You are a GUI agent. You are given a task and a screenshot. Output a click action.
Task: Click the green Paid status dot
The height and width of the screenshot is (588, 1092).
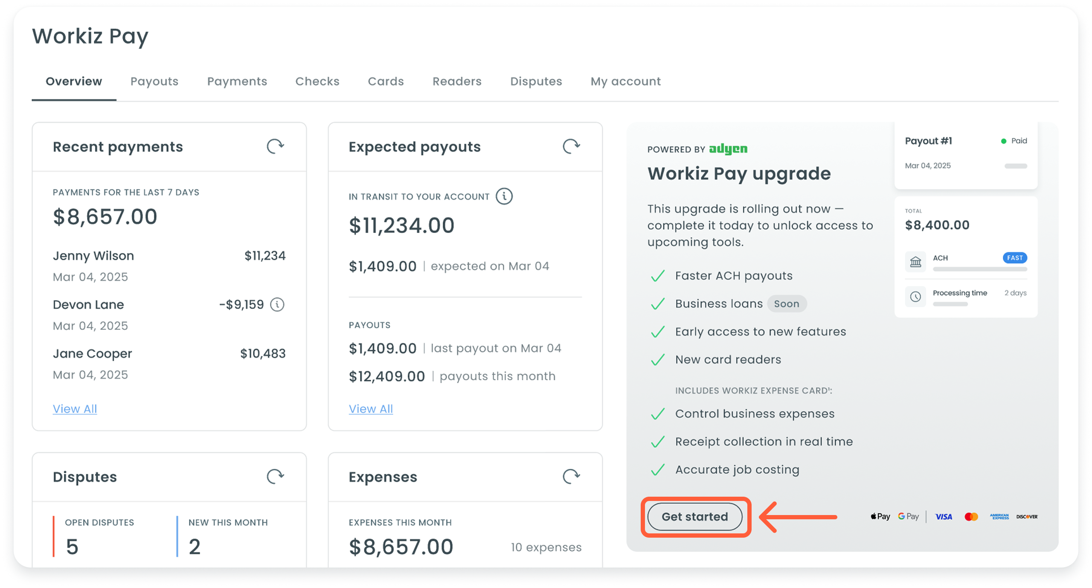coord(1004,141)
